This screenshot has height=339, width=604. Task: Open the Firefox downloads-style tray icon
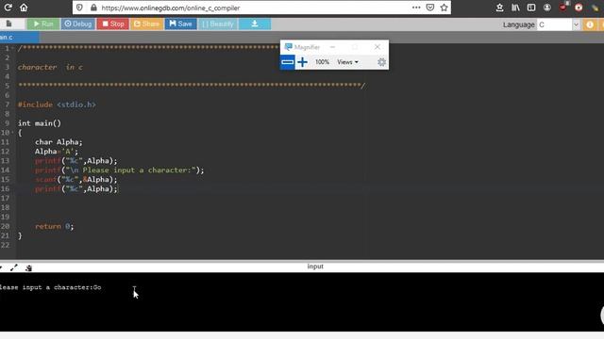[499, 8]
